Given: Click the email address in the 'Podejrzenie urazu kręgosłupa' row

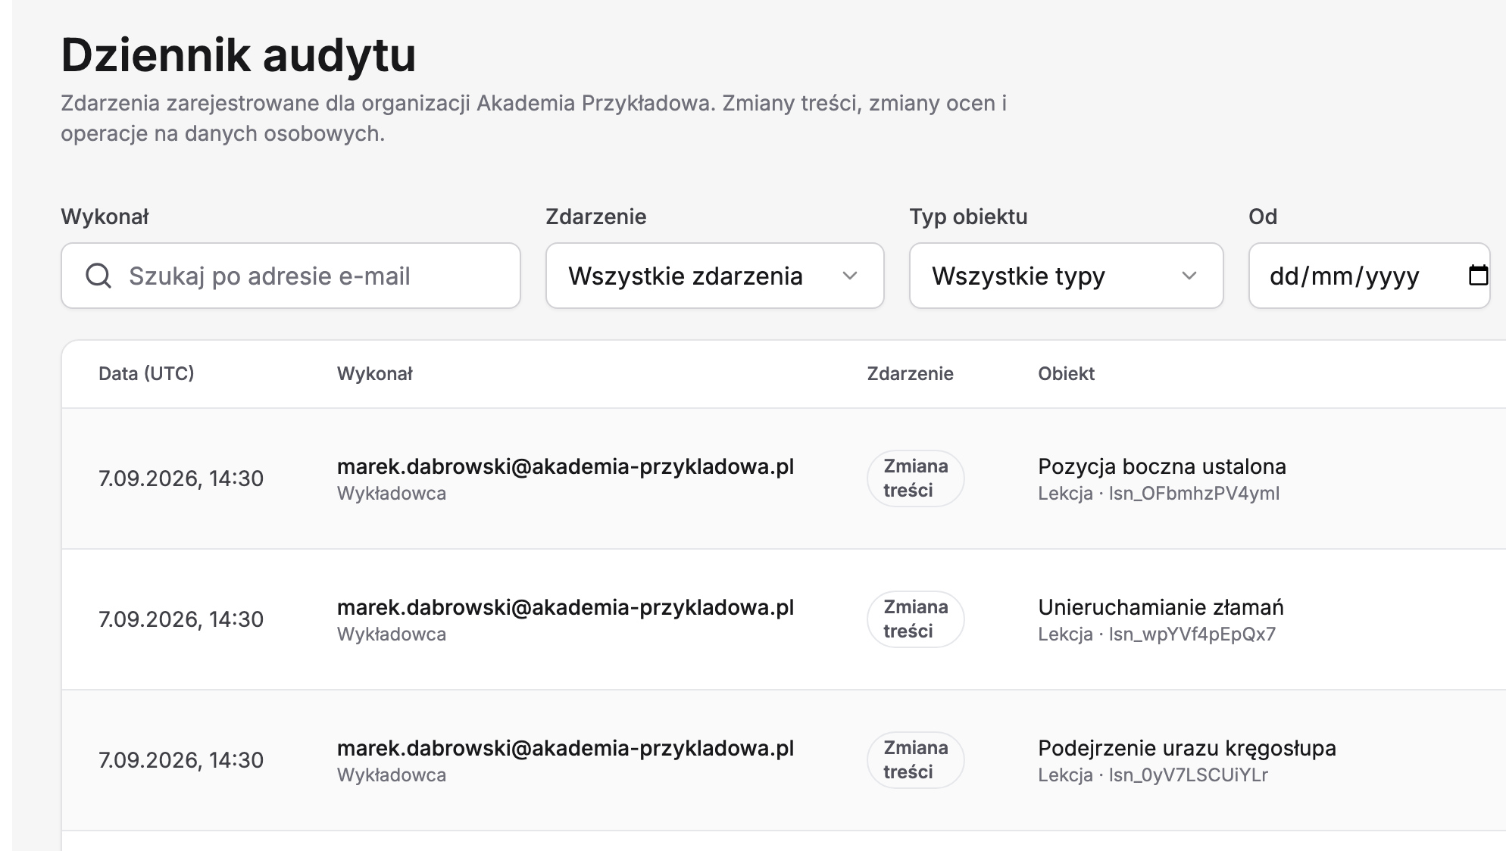Looking at the screenshot, I should pos(565,748).
